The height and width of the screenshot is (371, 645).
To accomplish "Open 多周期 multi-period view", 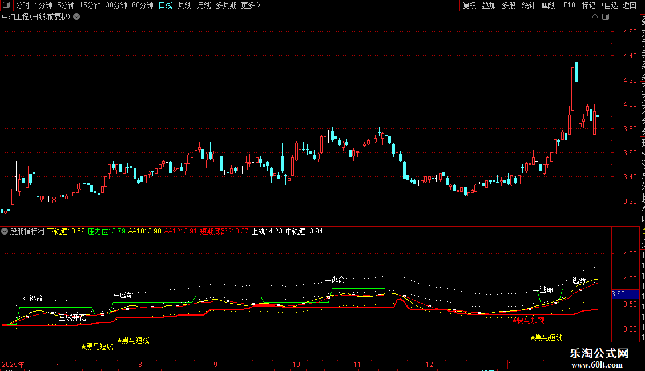I will 226,5.
